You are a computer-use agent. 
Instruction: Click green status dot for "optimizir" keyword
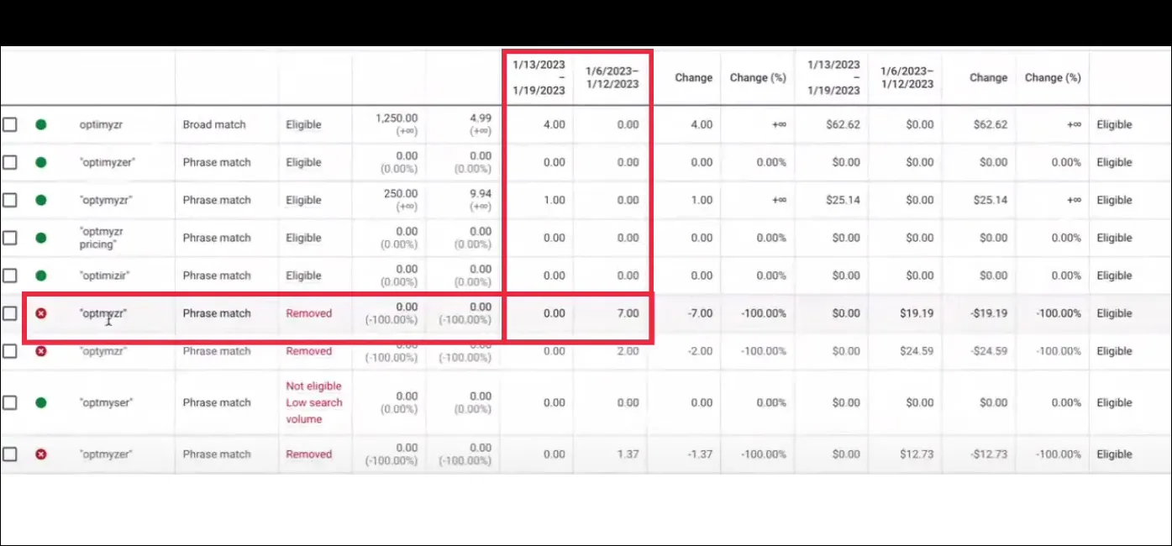click(40, 276)
